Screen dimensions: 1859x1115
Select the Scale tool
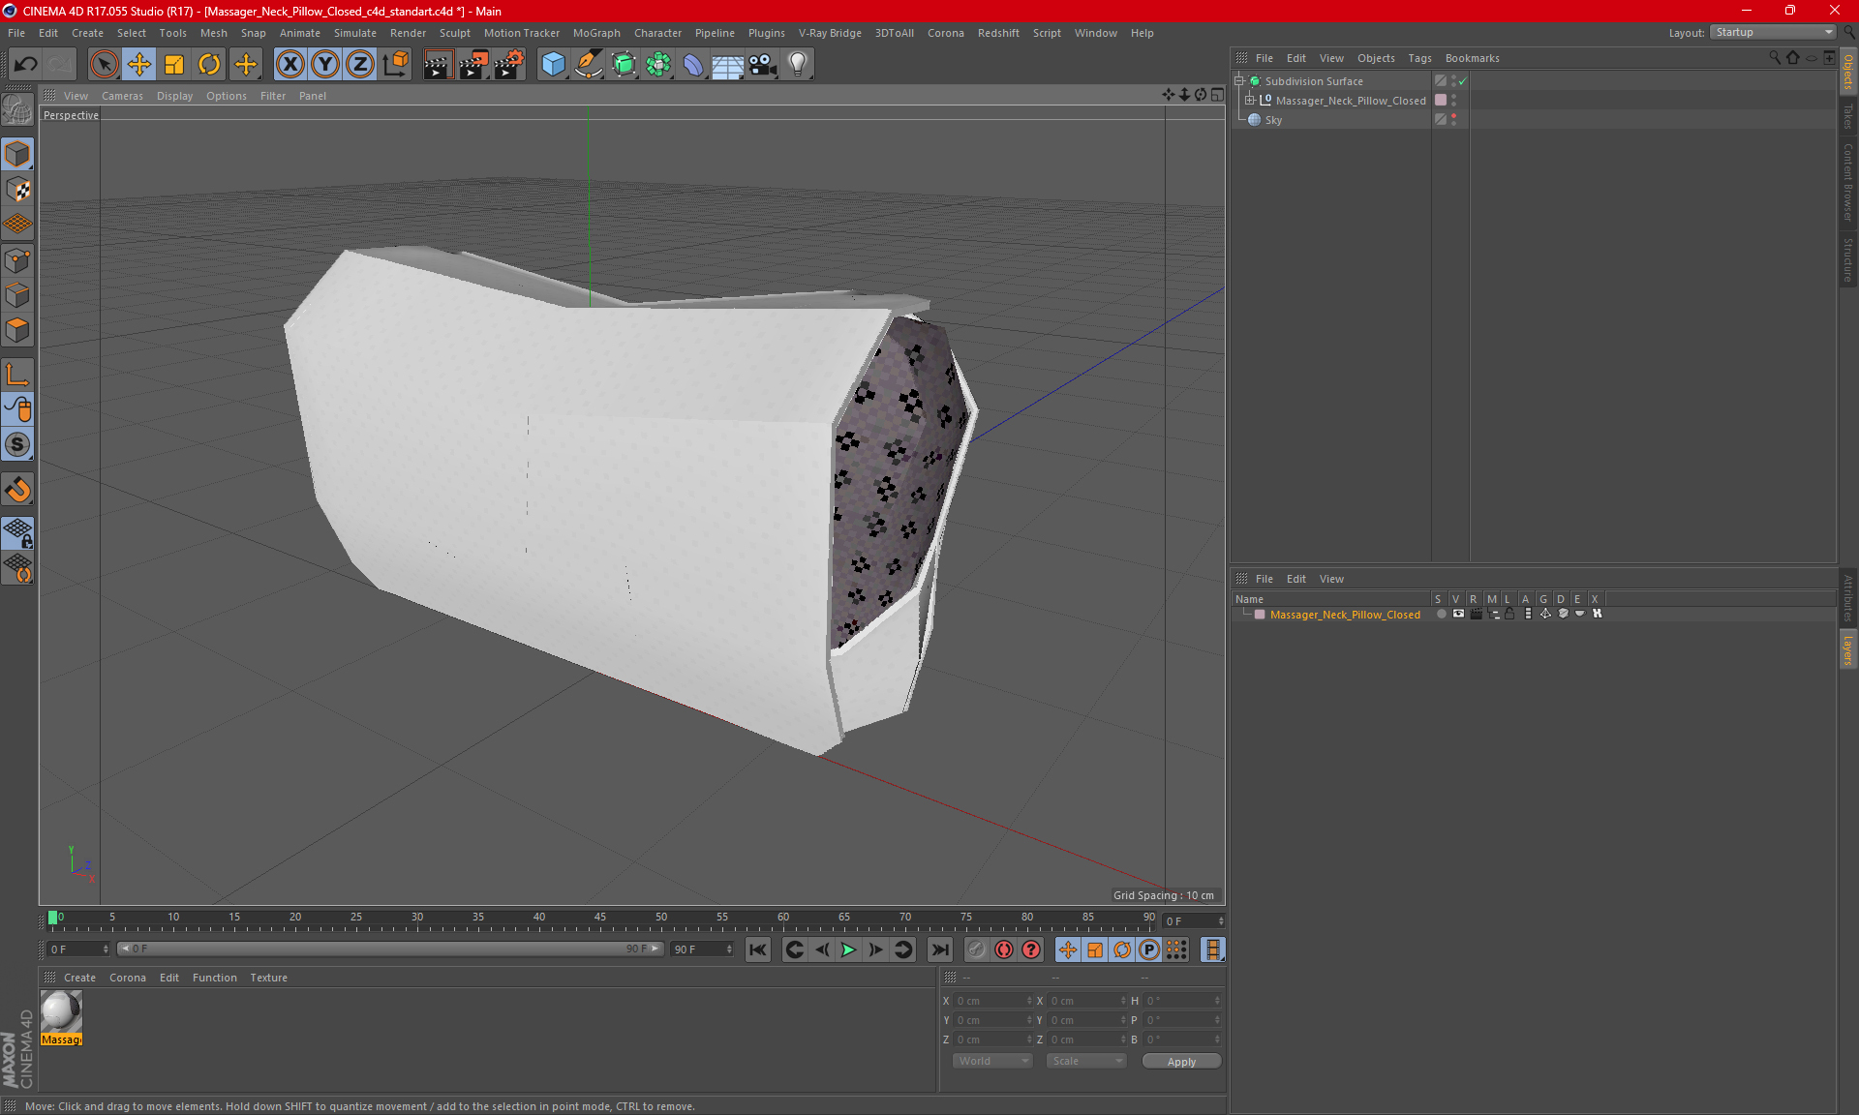tap(174, 64)
